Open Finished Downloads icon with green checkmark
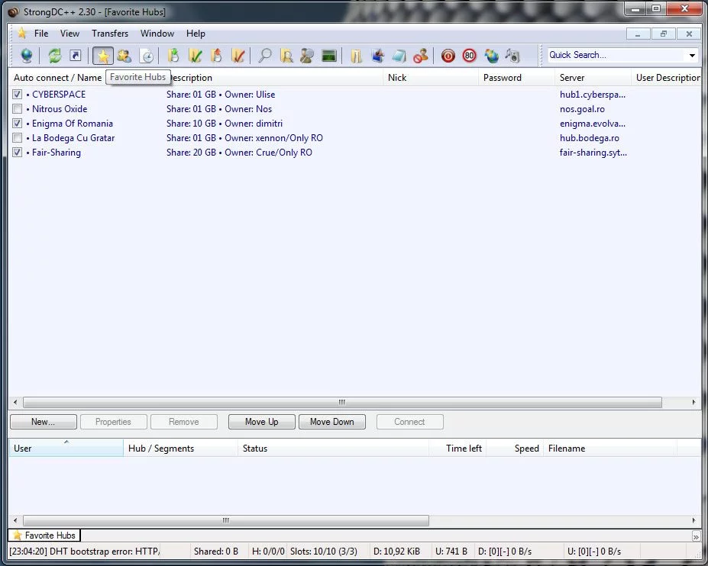The height and width of the screenshot is (566, 708). pyautogui.click(x=195, y=56)
